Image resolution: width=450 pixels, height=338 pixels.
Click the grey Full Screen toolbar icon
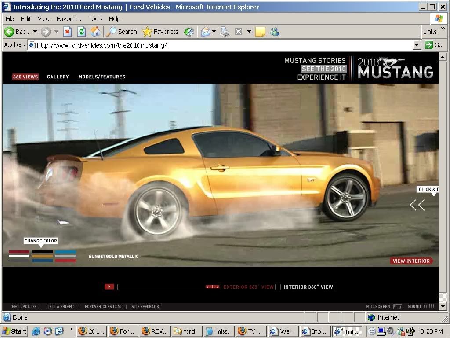tap(239, 32)
